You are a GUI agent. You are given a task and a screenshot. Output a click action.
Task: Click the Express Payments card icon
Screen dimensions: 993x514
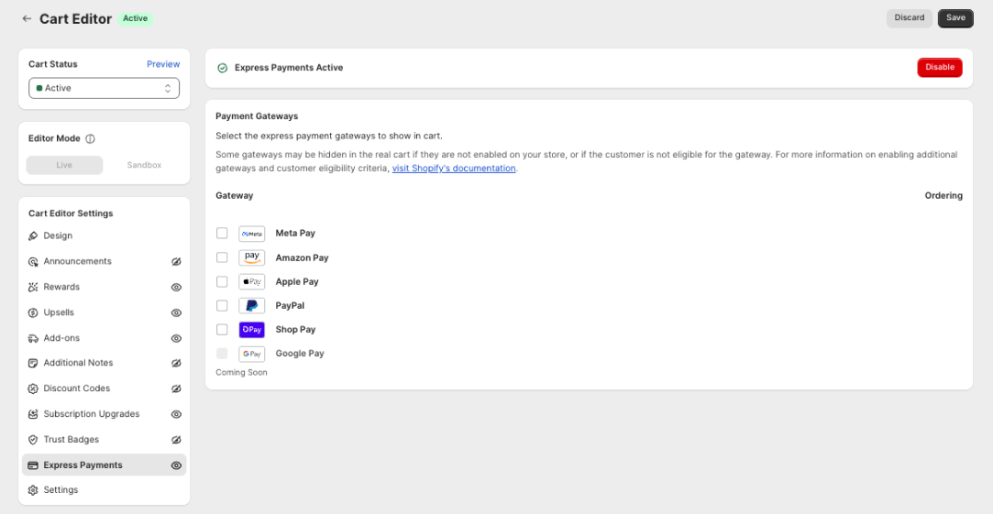(x=34, y=465)
